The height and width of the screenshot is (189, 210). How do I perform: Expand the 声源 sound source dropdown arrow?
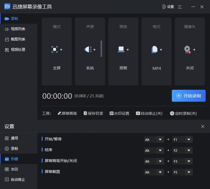[94, 50]
